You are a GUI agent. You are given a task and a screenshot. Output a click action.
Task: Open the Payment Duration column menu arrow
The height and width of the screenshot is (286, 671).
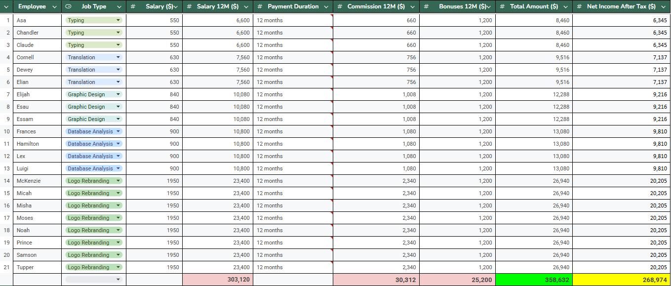coord(325,7)
